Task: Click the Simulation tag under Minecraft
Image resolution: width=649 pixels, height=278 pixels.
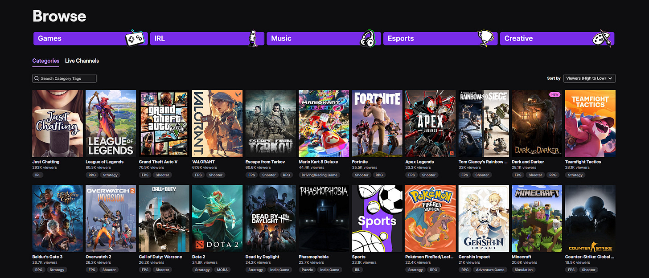Action: (524, 270)
